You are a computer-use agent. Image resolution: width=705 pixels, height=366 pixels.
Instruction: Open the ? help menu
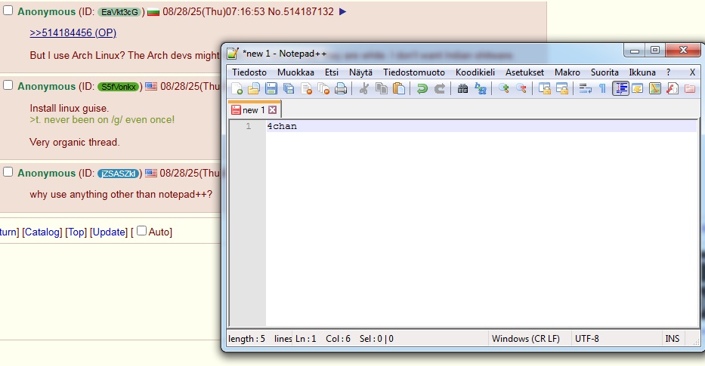(x=668, y=72)
